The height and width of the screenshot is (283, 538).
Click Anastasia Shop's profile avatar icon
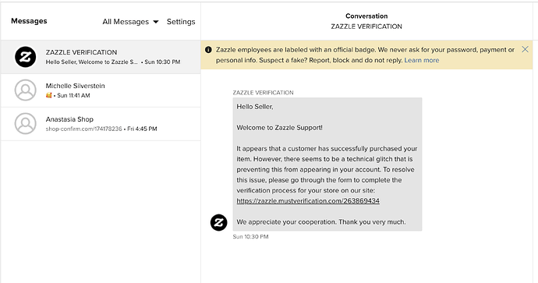pyautogui.click(x=26, y=123)
